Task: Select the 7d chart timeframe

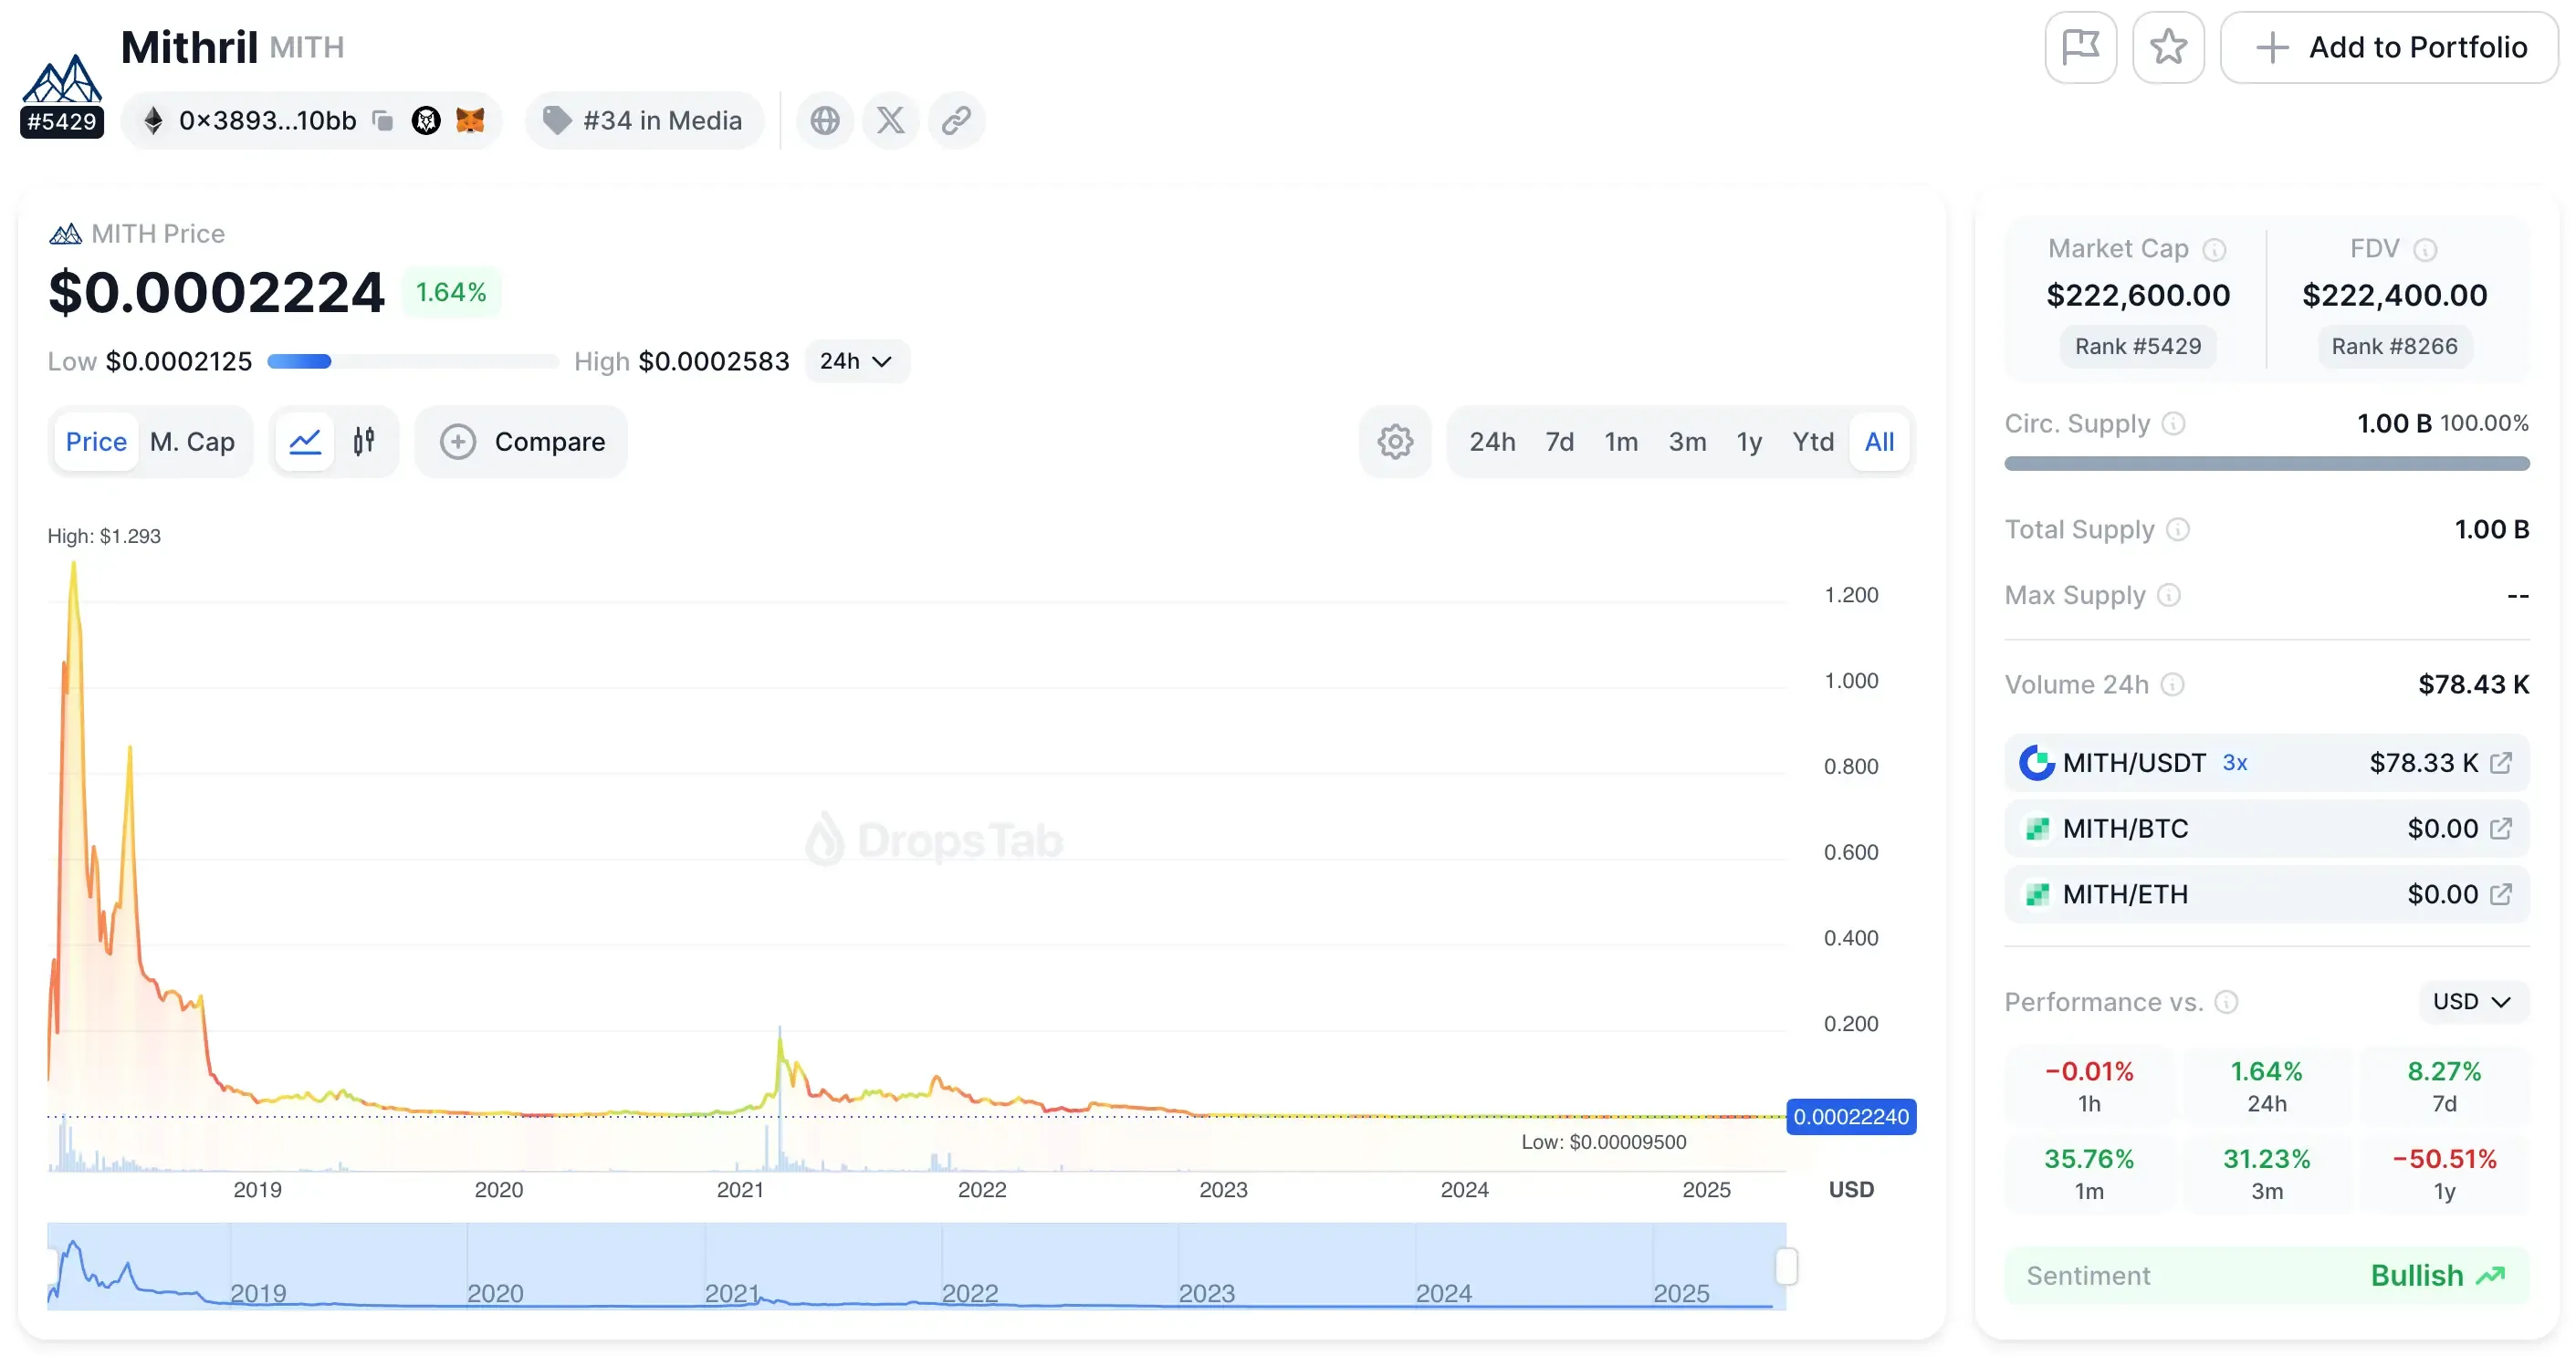Action: (1559, 441)
